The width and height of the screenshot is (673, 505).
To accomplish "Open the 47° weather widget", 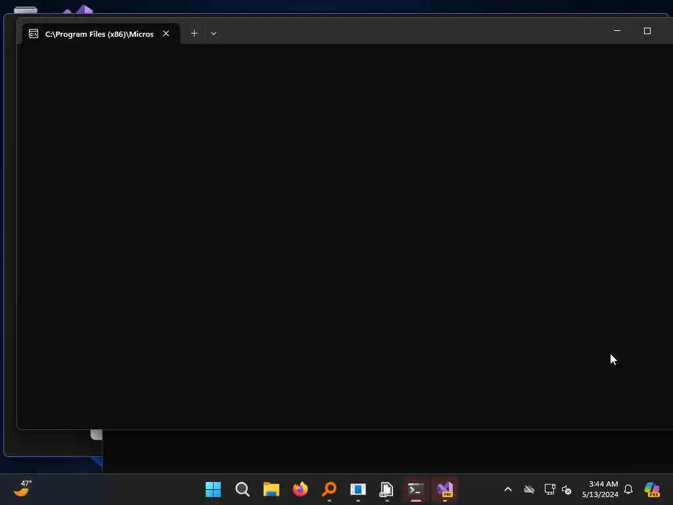I will tap(23, 489).
